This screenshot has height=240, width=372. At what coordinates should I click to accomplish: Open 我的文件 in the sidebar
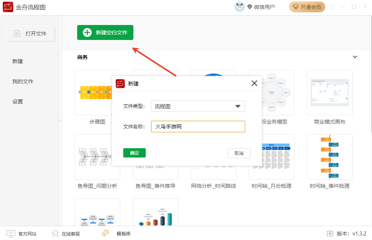[x=23, y=81]
